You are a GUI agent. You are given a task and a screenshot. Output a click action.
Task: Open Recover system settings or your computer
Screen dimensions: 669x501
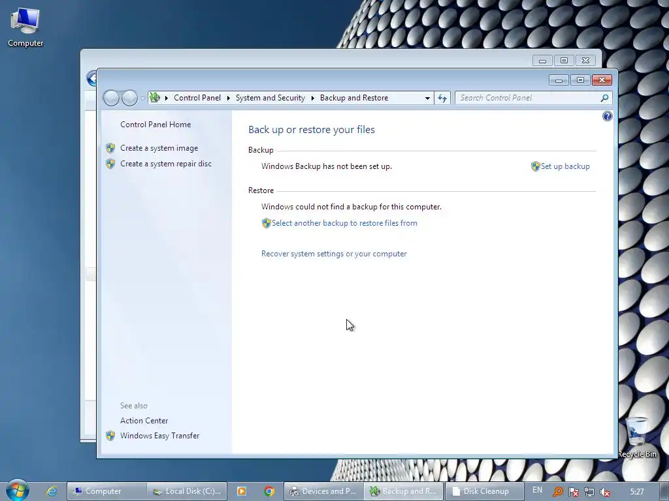(334, 254)
